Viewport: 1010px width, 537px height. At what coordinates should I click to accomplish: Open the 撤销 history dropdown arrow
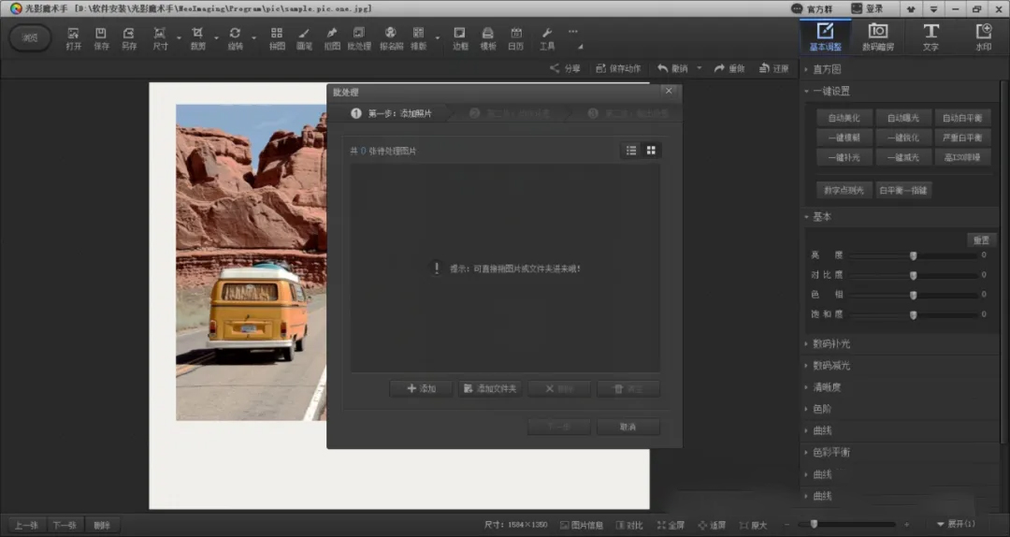tap(700, 68)
